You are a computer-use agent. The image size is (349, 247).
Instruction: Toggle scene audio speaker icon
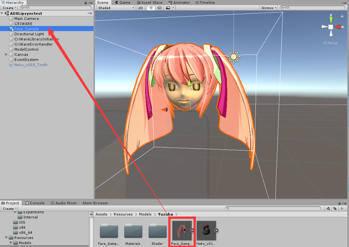(159, 8)
